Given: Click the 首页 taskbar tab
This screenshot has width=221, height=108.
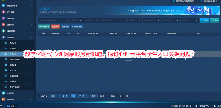Looking at the screenshot, I should pyautogui.click(x=11, y=106).
